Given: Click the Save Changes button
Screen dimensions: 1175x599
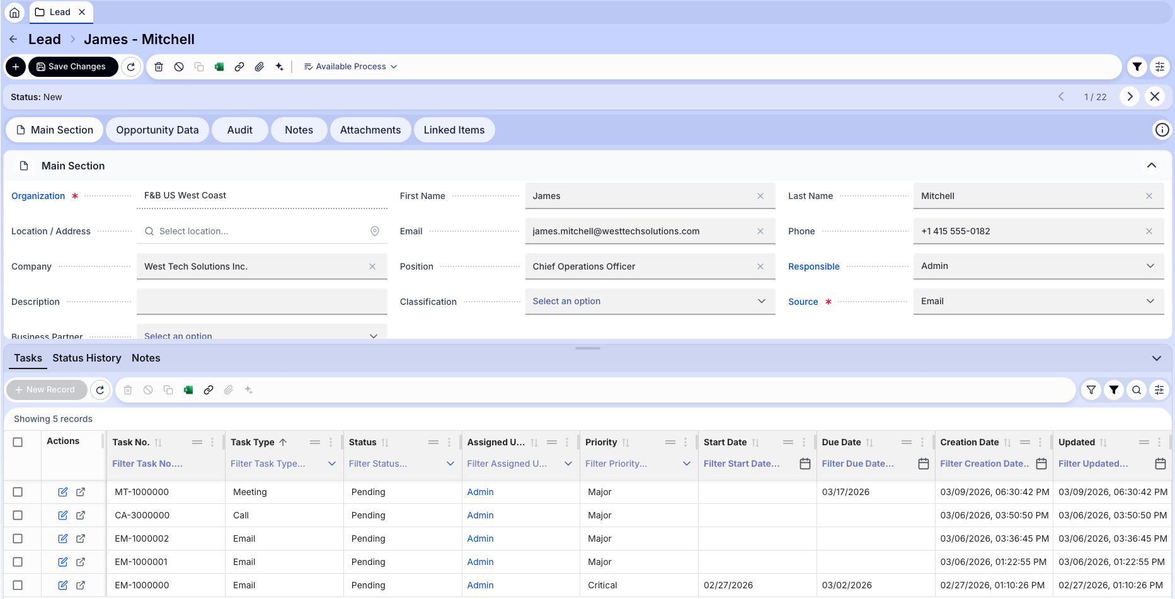Looking at the screenshot, I should tap(72, 67).
